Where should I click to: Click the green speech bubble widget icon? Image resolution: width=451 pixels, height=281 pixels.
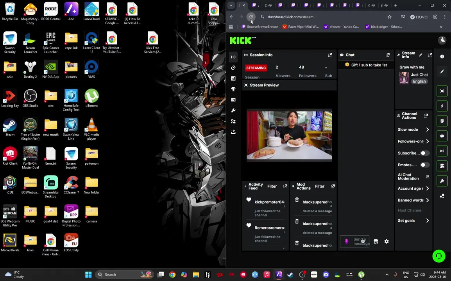tap(442, 136)
